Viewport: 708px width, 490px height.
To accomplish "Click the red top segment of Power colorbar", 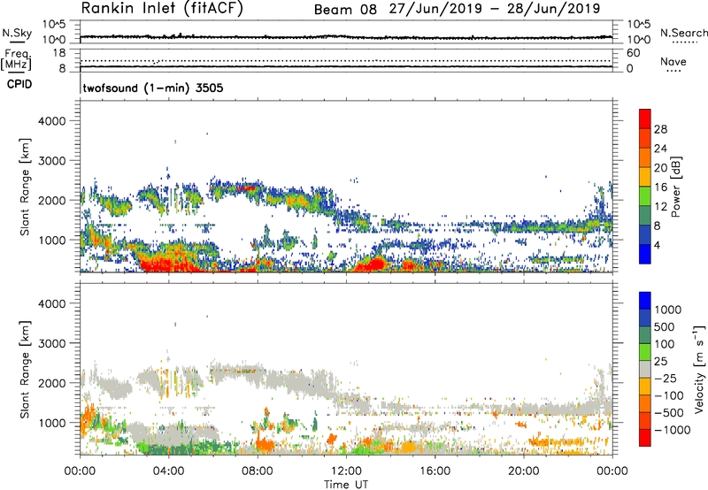I will (x=645, y=119).
